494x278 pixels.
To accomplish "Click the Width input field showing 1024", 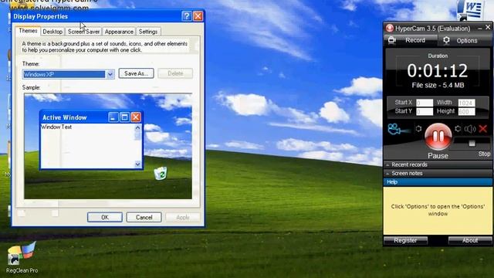I will pyautogui.click(x=466, y=103).
